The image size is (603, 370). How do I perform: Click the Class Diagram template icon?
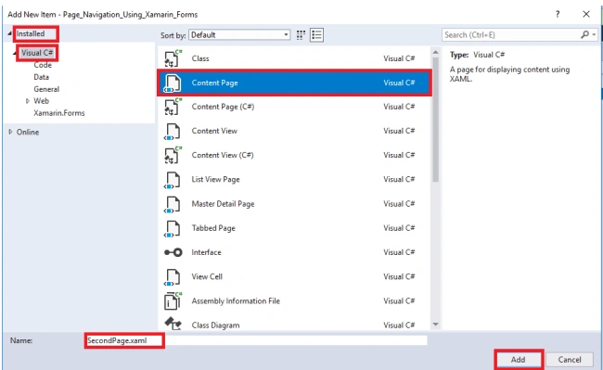(173, 323)
